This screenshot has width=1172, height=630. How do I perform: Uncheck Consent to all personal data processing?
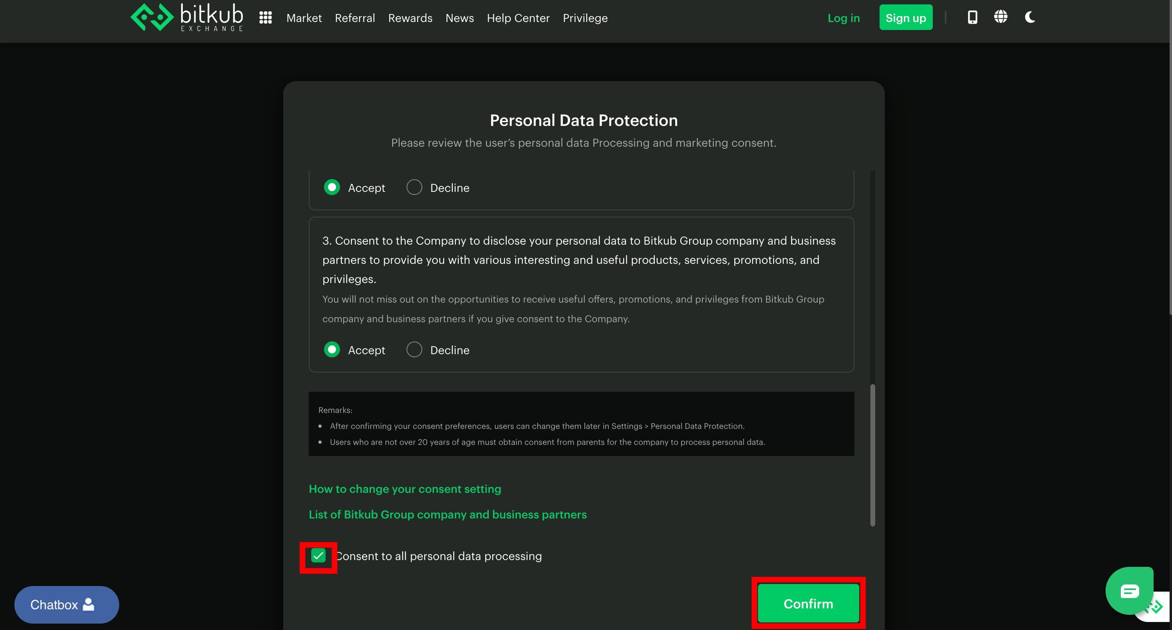318,556
